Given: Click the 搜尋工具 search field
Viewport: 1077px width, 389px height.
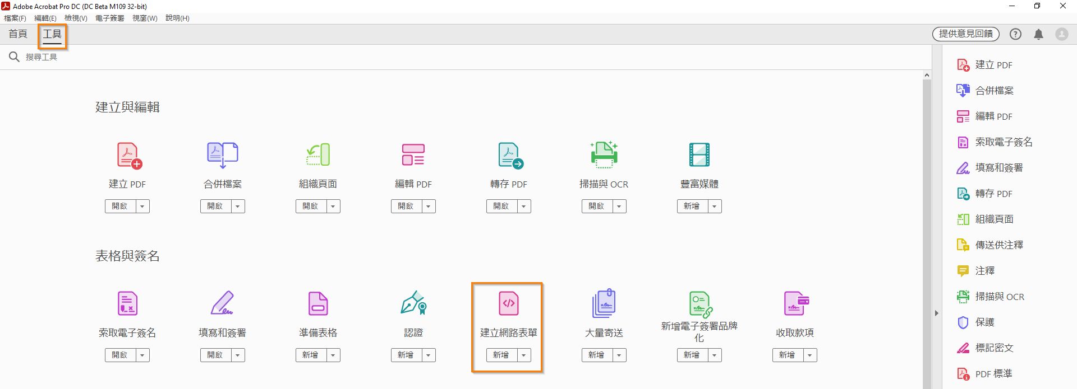Looking at the screenshot, I should click(x=466, y=57).
